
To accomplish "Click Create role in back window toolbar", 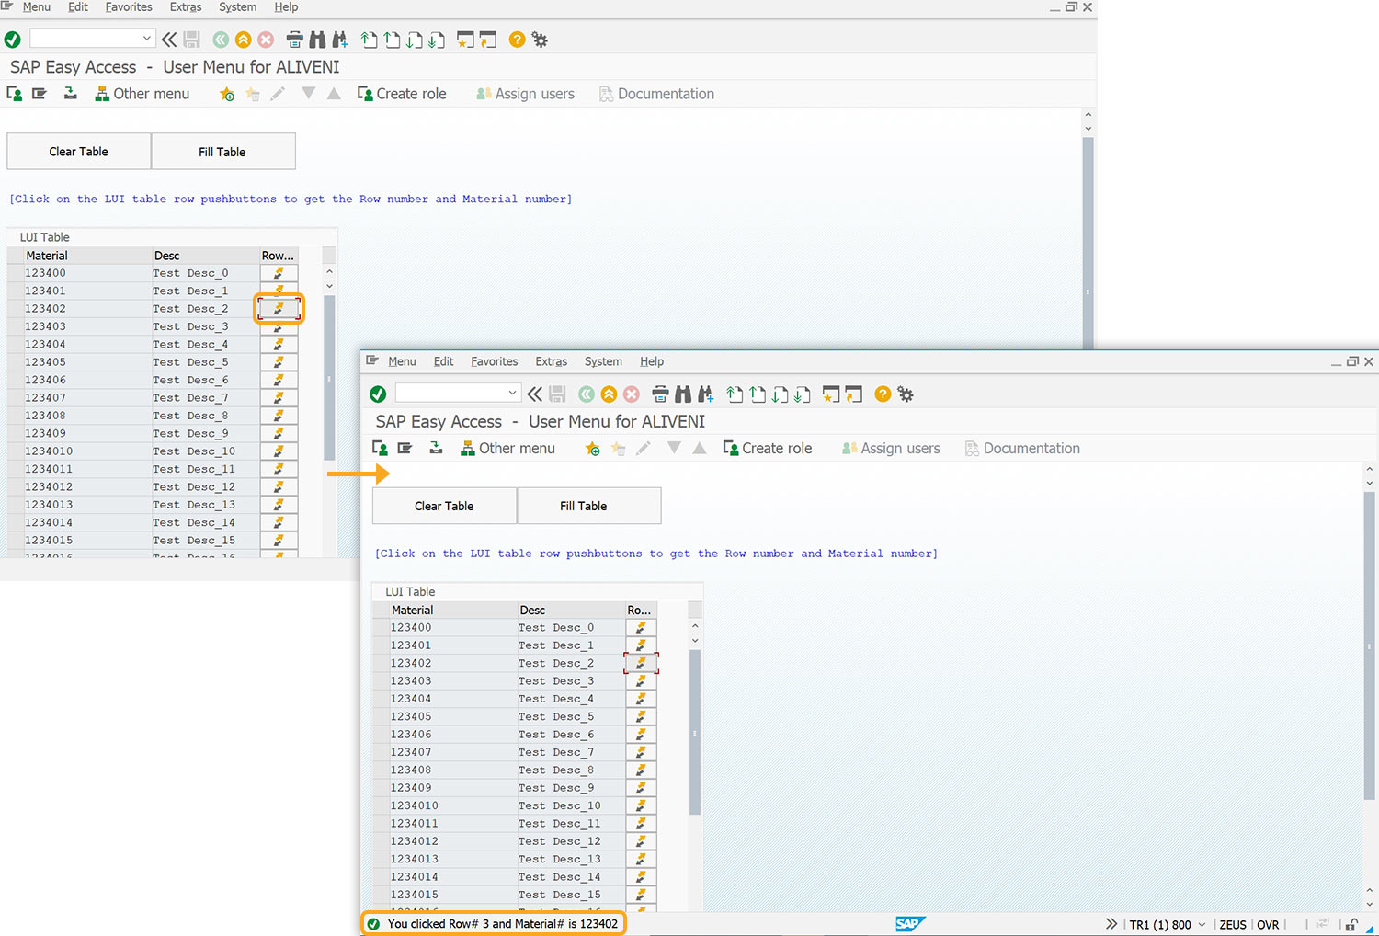I will [x=402, y=94].
